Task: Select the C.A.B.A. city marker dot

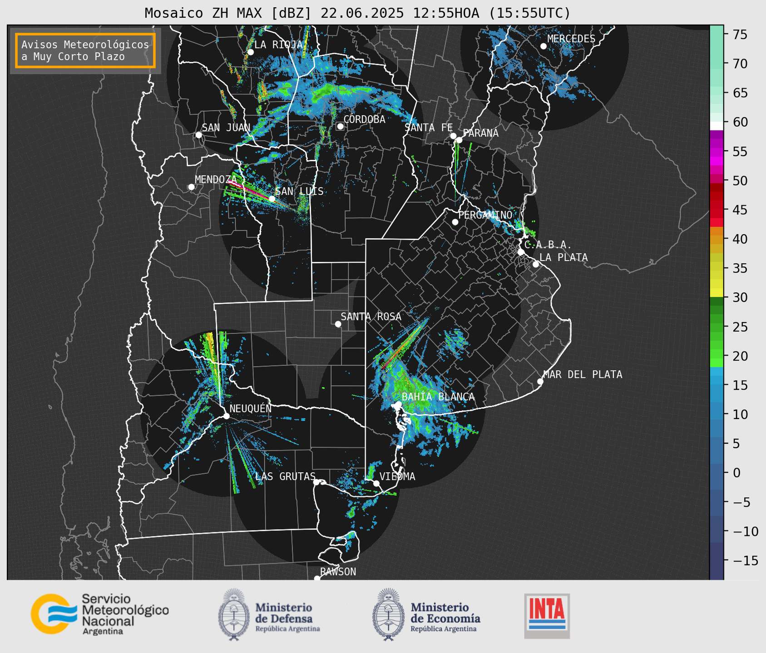Action: point(521,252)
